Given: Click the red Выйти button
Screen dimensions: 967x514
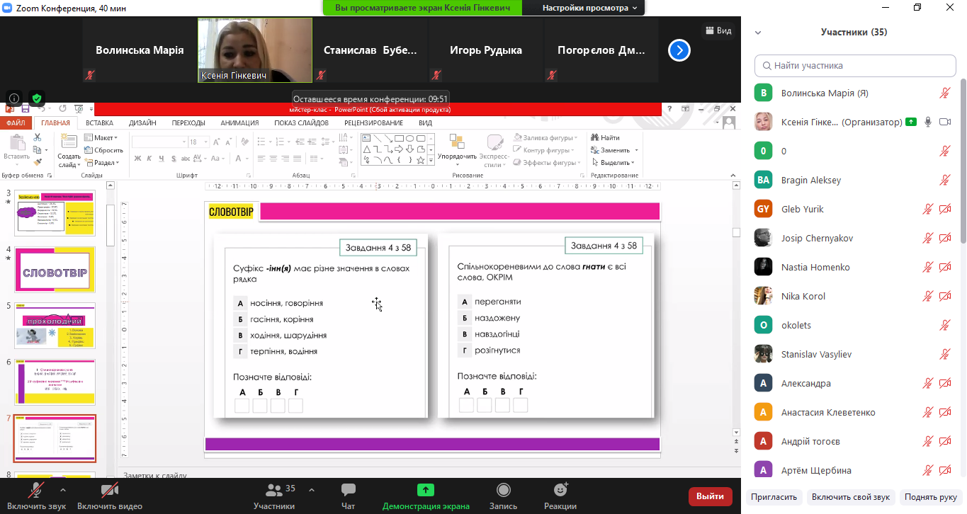Looking at the screenshot, I should (710, 496).
